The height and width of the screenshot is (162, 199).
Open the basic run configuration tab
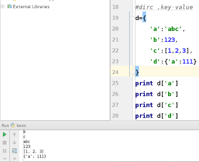[x=21, y=126]
